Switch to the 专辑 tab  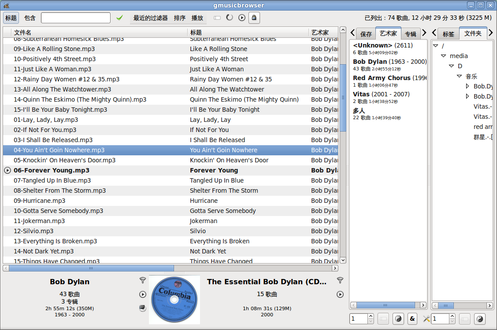(411, 34)
